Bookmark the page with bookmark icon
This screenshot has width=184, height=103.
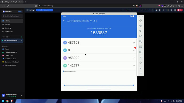[36, 6]
